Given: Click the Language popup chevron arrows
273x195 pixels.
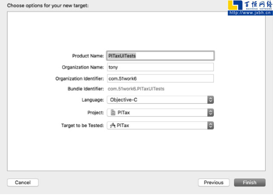Looking at the screenshot, I should (210, 99).
